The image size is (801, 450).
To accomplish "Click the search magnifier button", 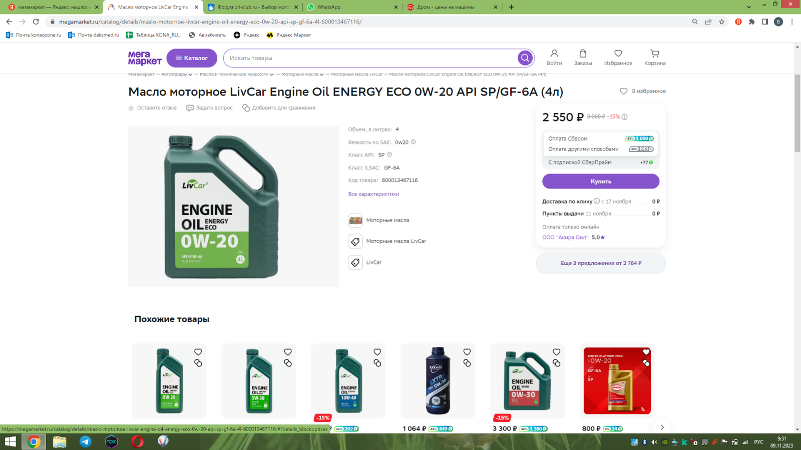I will tap(525, 58).
